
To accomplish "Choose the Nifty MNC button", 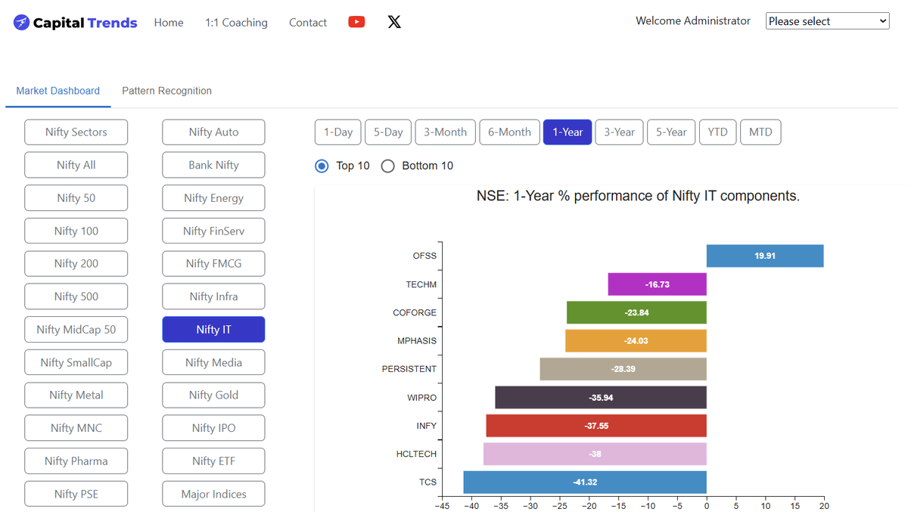I will coord(76,428).
